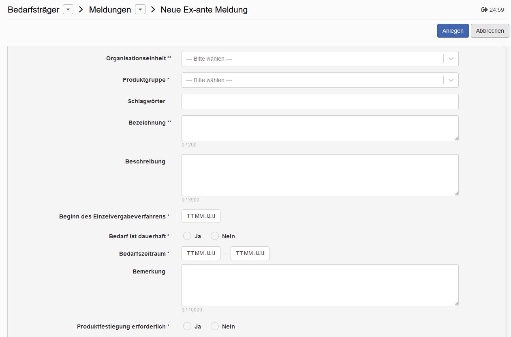Image resolution: width=511 pixels, height=337 pixels.
Task: Open the Meldungen breadcrumb dropdown arrow
Action: click(140, 9)
